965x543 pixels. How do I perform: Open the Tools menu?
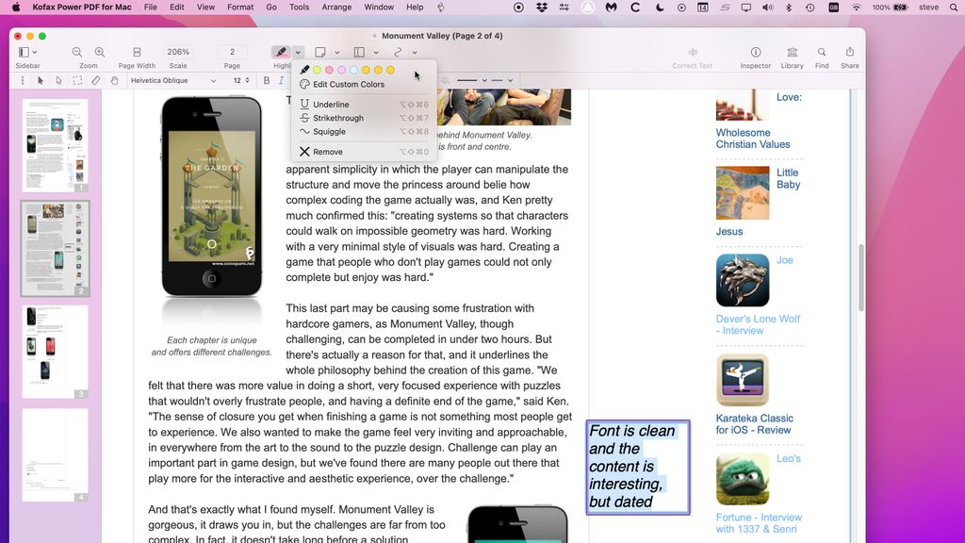coord(299,7)
